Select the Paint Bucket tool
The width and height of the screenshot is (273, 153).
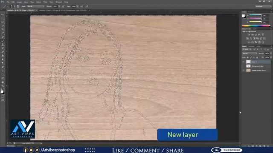pos(3,56)
